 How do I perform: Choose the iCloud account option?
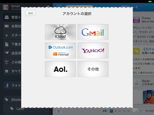coord(60,32)
